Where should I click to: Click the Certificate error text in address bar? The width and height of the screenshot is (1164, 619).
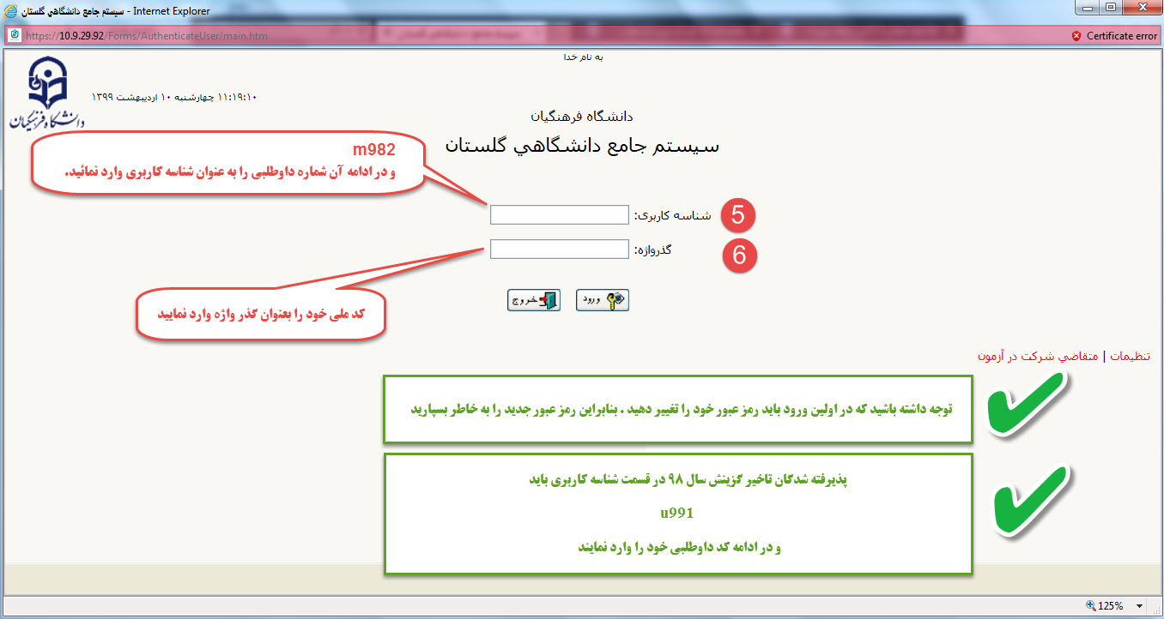pyautogui.click(x=1121, y=36)
